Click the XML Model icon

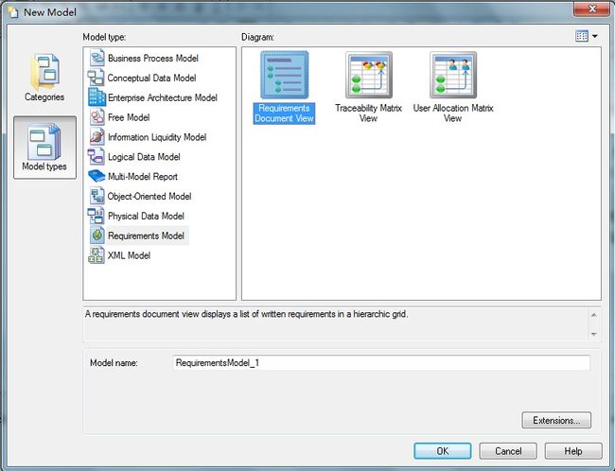coord(97,255)
